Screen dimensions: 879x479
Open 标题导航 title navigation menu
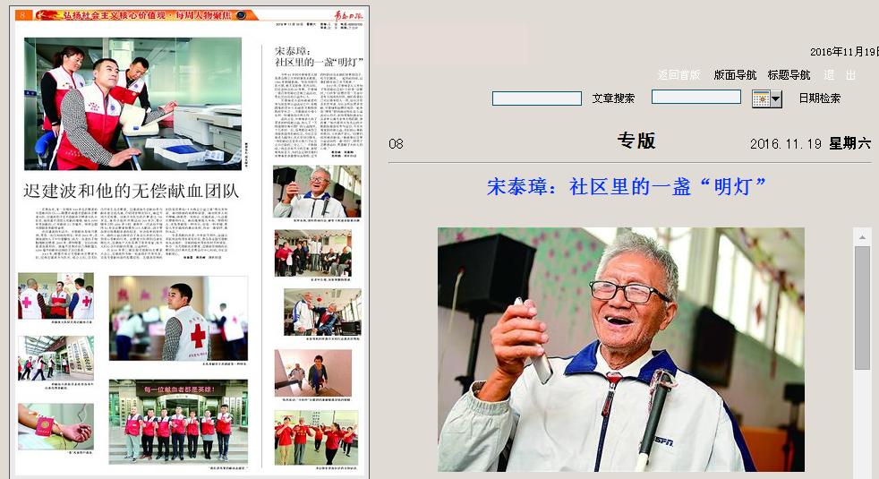tap(789, 75)
